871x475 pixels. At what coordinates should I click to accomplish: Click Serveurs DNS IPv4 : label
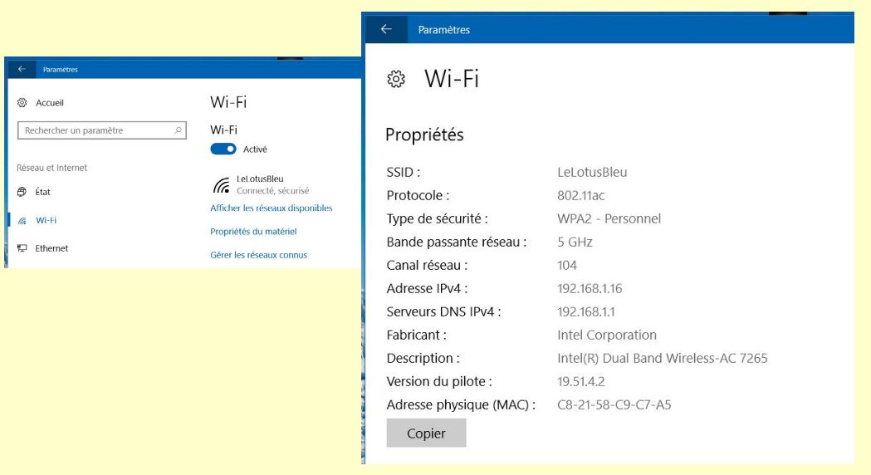click(444, 312)
